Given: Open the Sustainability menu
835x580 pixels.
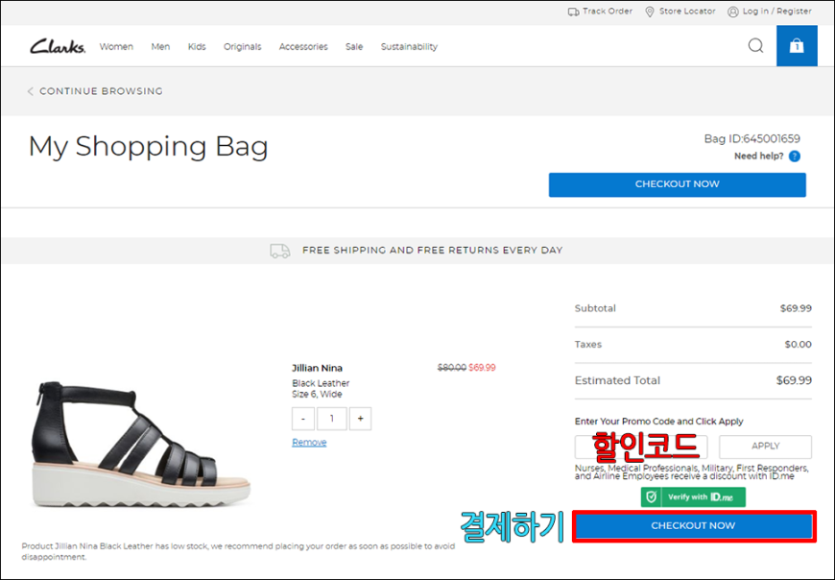Looking at the screenshot, I should pyautogui.click(x=409, y=47).
